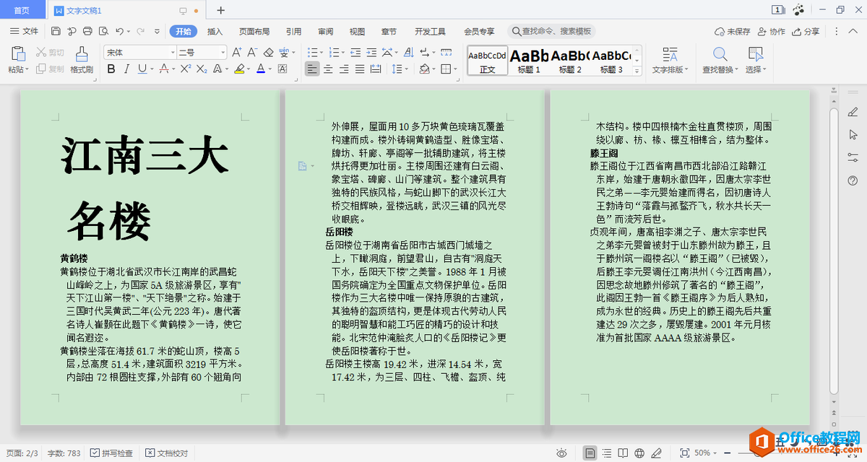Open the line spacing dropdown

(400, 69)
